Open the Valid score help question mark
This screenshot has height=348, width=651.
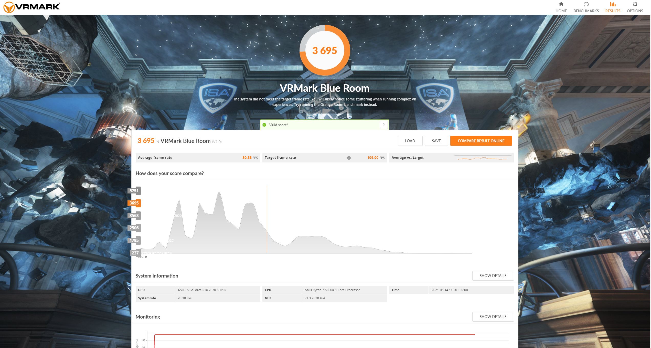point(383,125)
